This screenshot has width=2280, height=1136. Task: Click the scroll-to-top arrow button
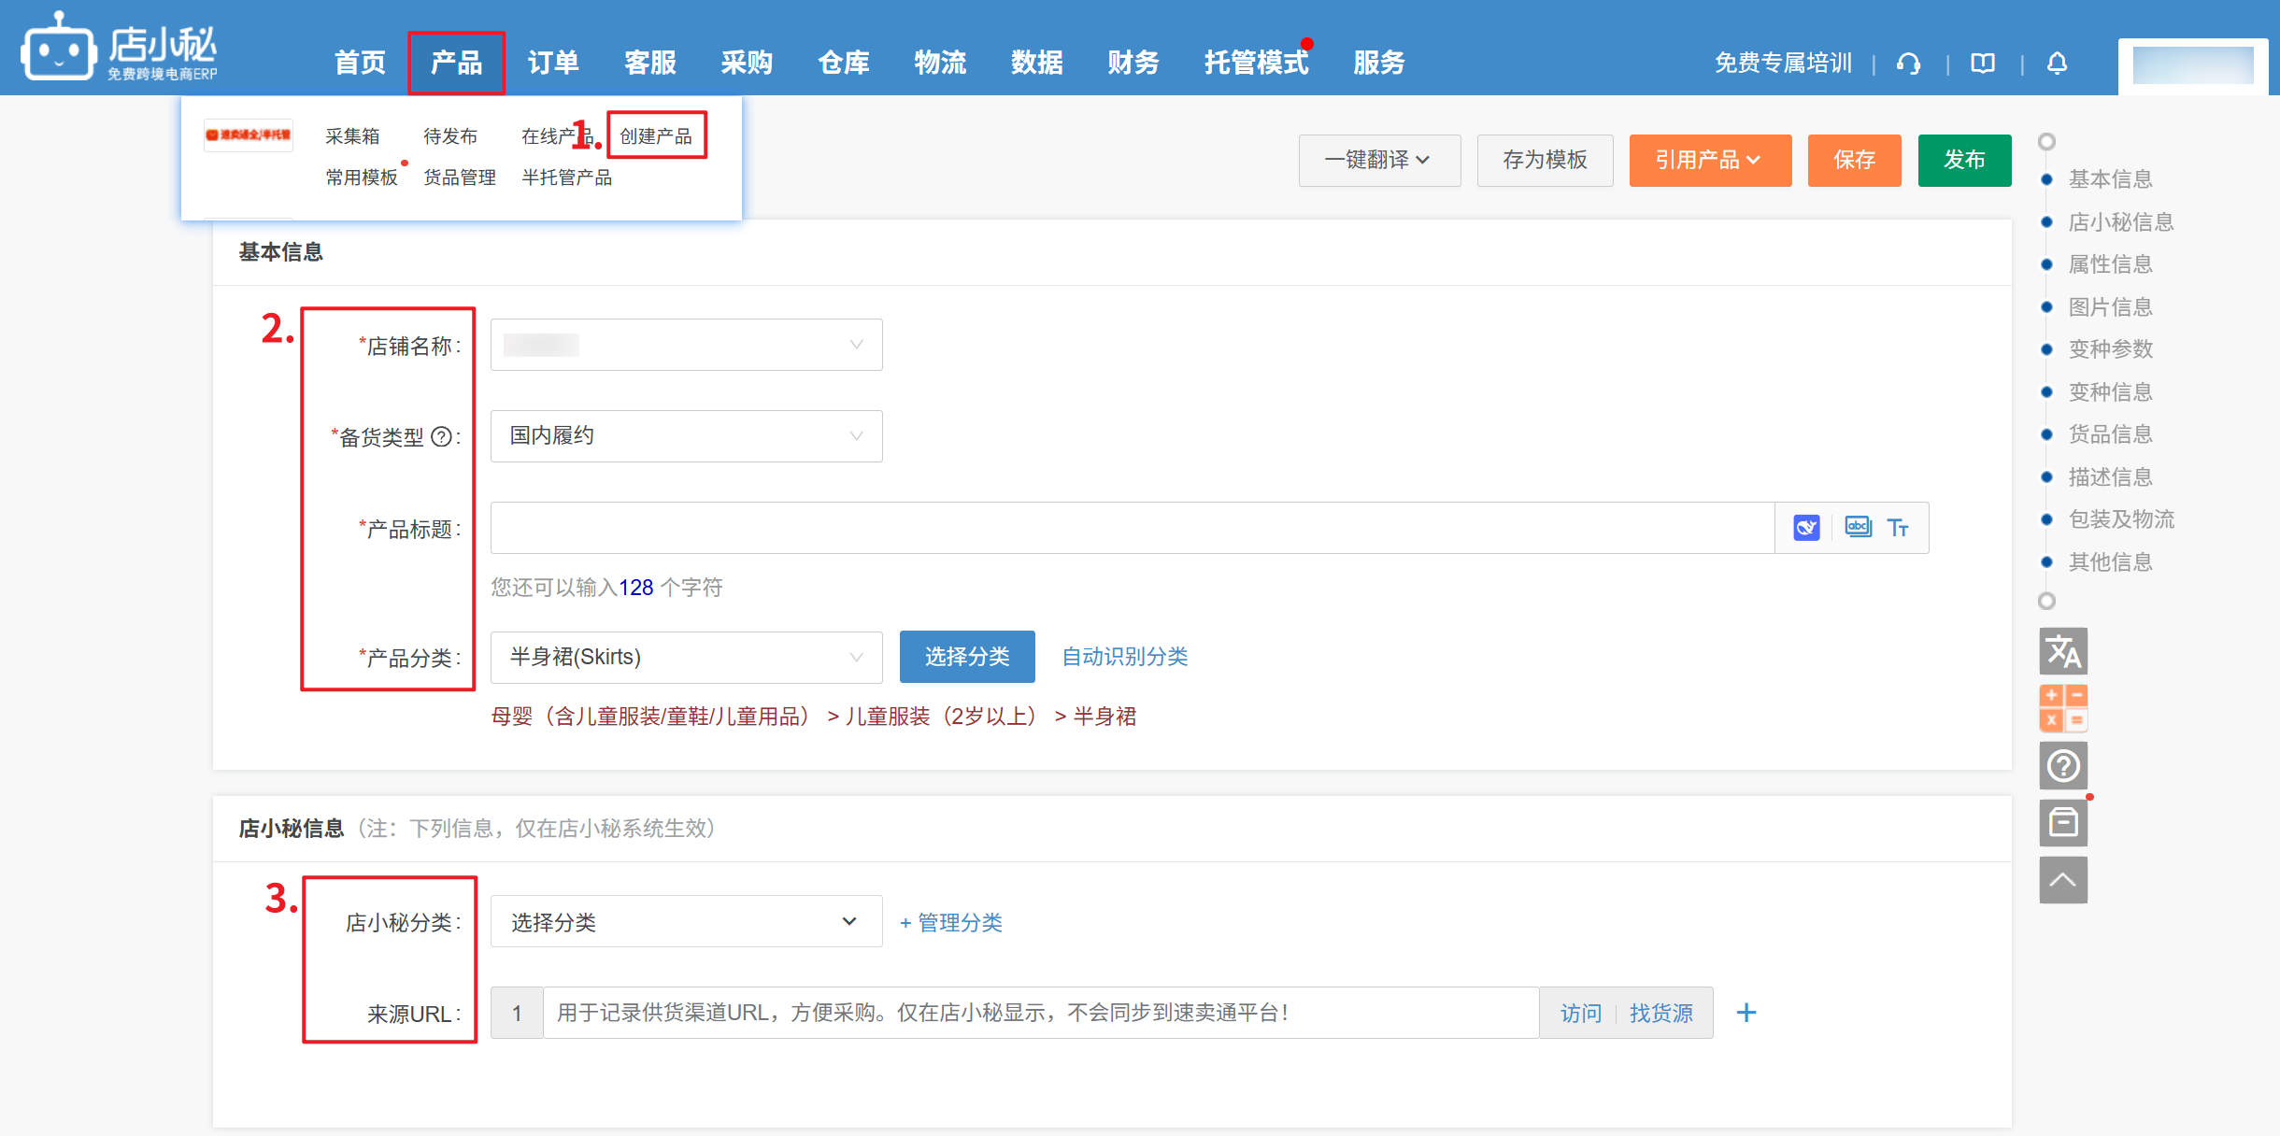pyautogui.click(x=2063, y=880)
